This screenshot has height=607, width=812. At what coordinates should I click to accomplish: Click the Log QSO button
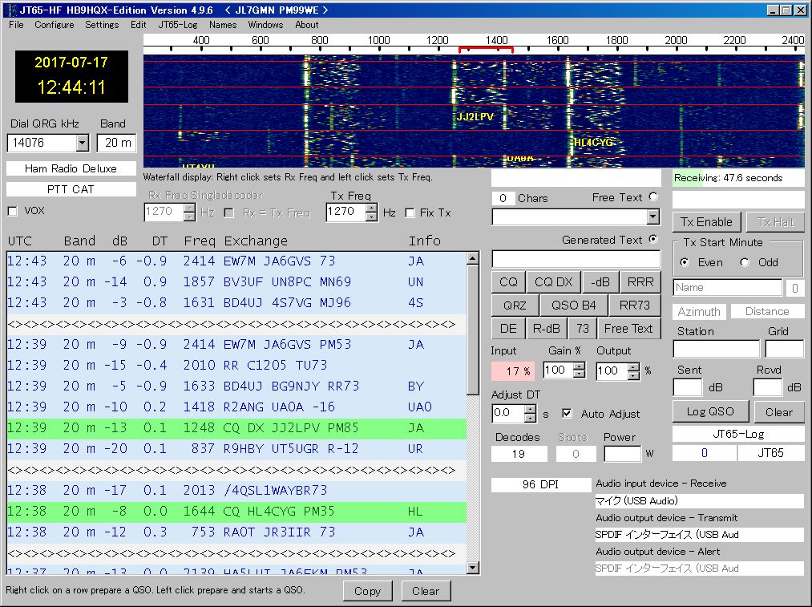click(710, 411)
